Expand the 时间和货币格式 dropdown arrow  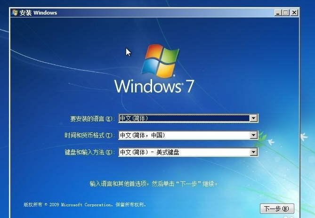click(x=253, y=135)
